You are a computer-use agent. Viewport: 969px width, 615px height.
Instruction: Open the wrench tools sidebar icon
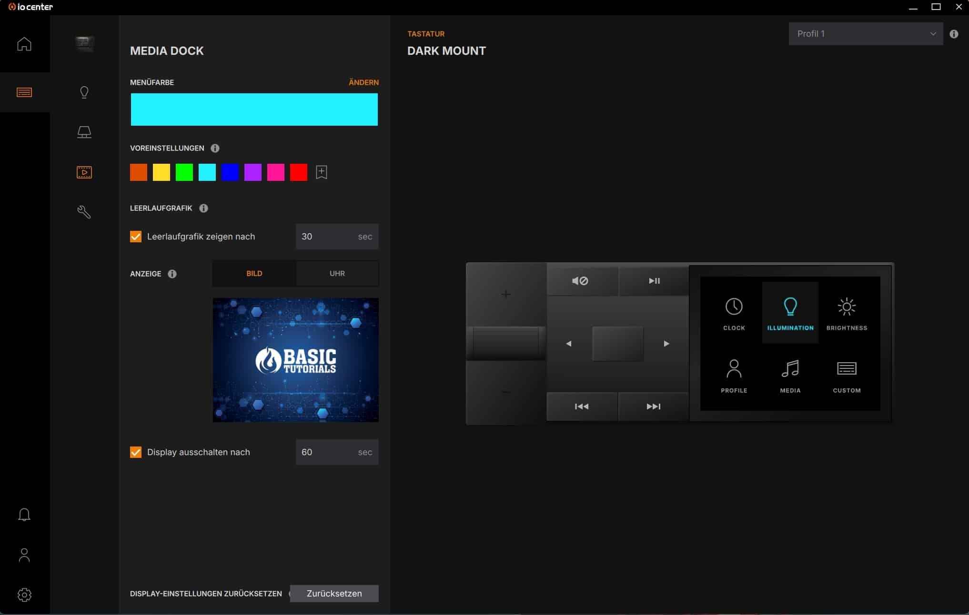coord(84,212)
